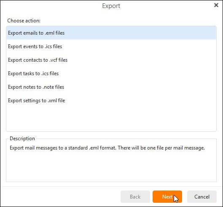223x207 pixels.
Task: Click the Description group heading
Action: point(22,139)
